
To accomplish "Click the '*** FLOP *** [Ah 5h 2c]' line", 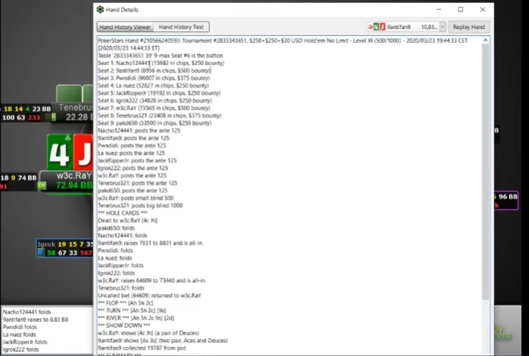I will (126, 302).
